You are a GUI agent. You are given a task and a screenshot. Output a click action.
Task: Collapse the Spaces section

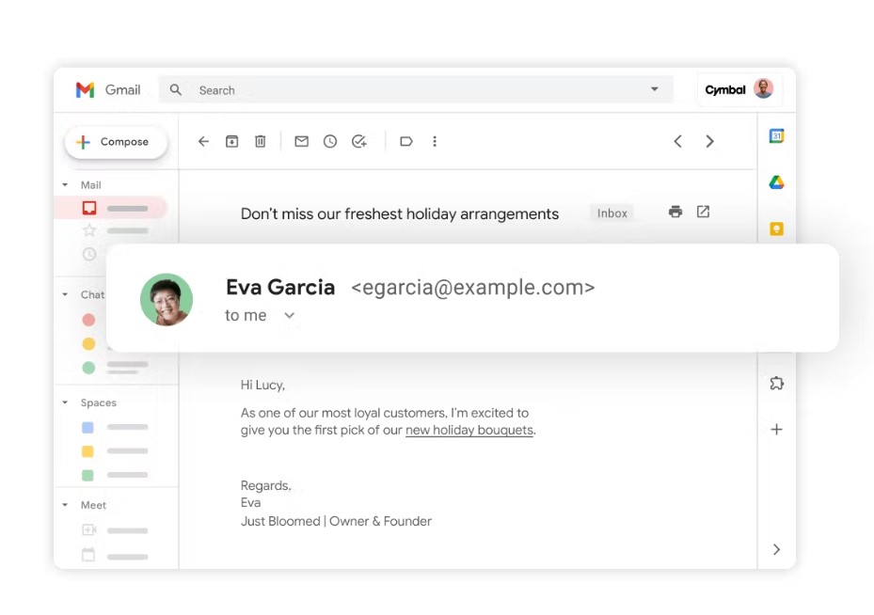coord(65,402)
